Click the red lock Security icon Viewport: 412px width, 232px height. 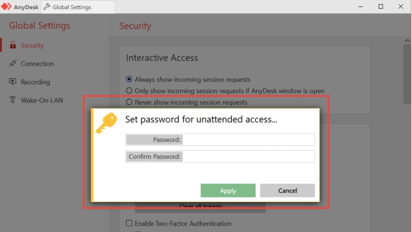click(12, 45)
